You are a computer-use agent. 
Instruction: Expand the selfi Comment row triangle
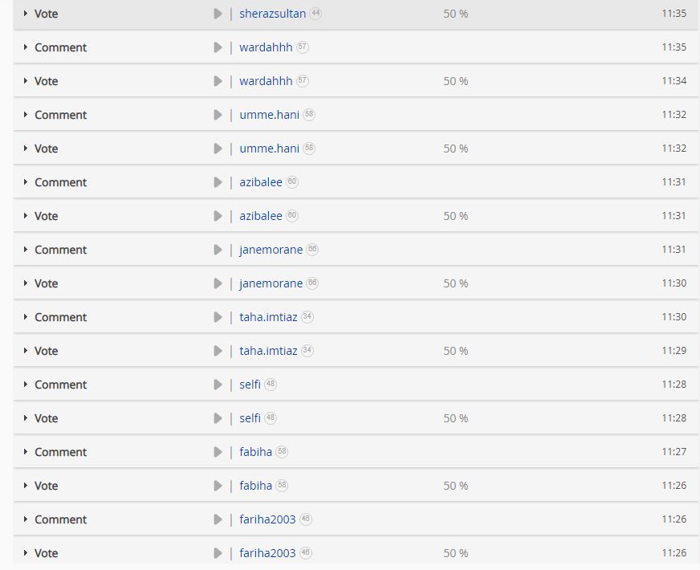pyautogui.click(x=26, y=385)
